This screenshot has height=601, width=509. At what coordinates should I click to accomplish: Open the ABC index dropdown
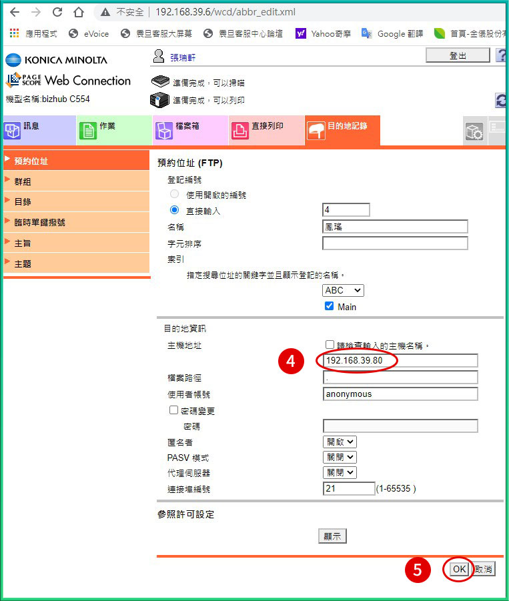343,291
